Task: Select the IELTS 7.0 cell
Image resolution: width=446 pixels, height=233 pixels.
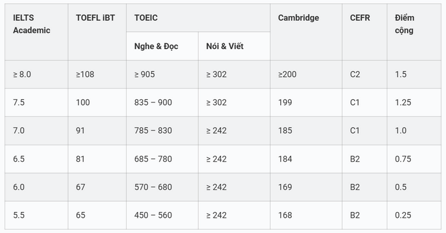Action: 36,131
